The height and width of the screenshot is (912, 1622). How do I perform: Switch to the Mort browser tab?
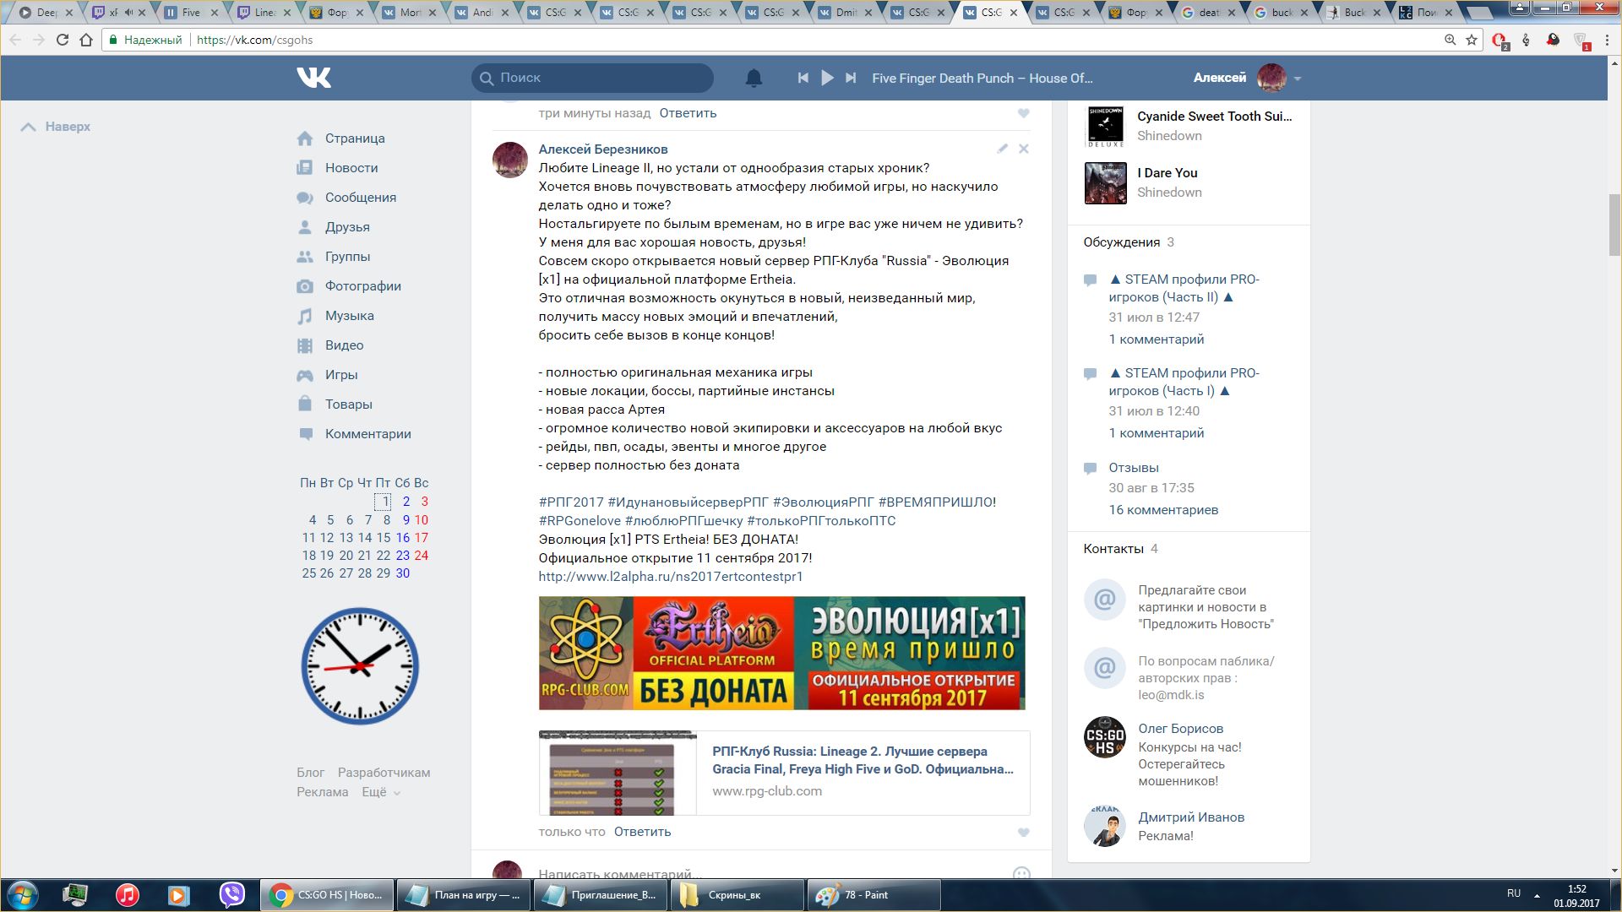pos(411,13)
